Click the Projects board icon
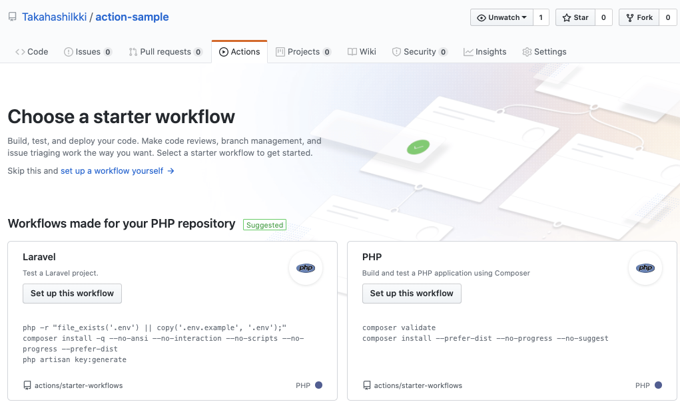The image size is (680, 416). [280, 52]
